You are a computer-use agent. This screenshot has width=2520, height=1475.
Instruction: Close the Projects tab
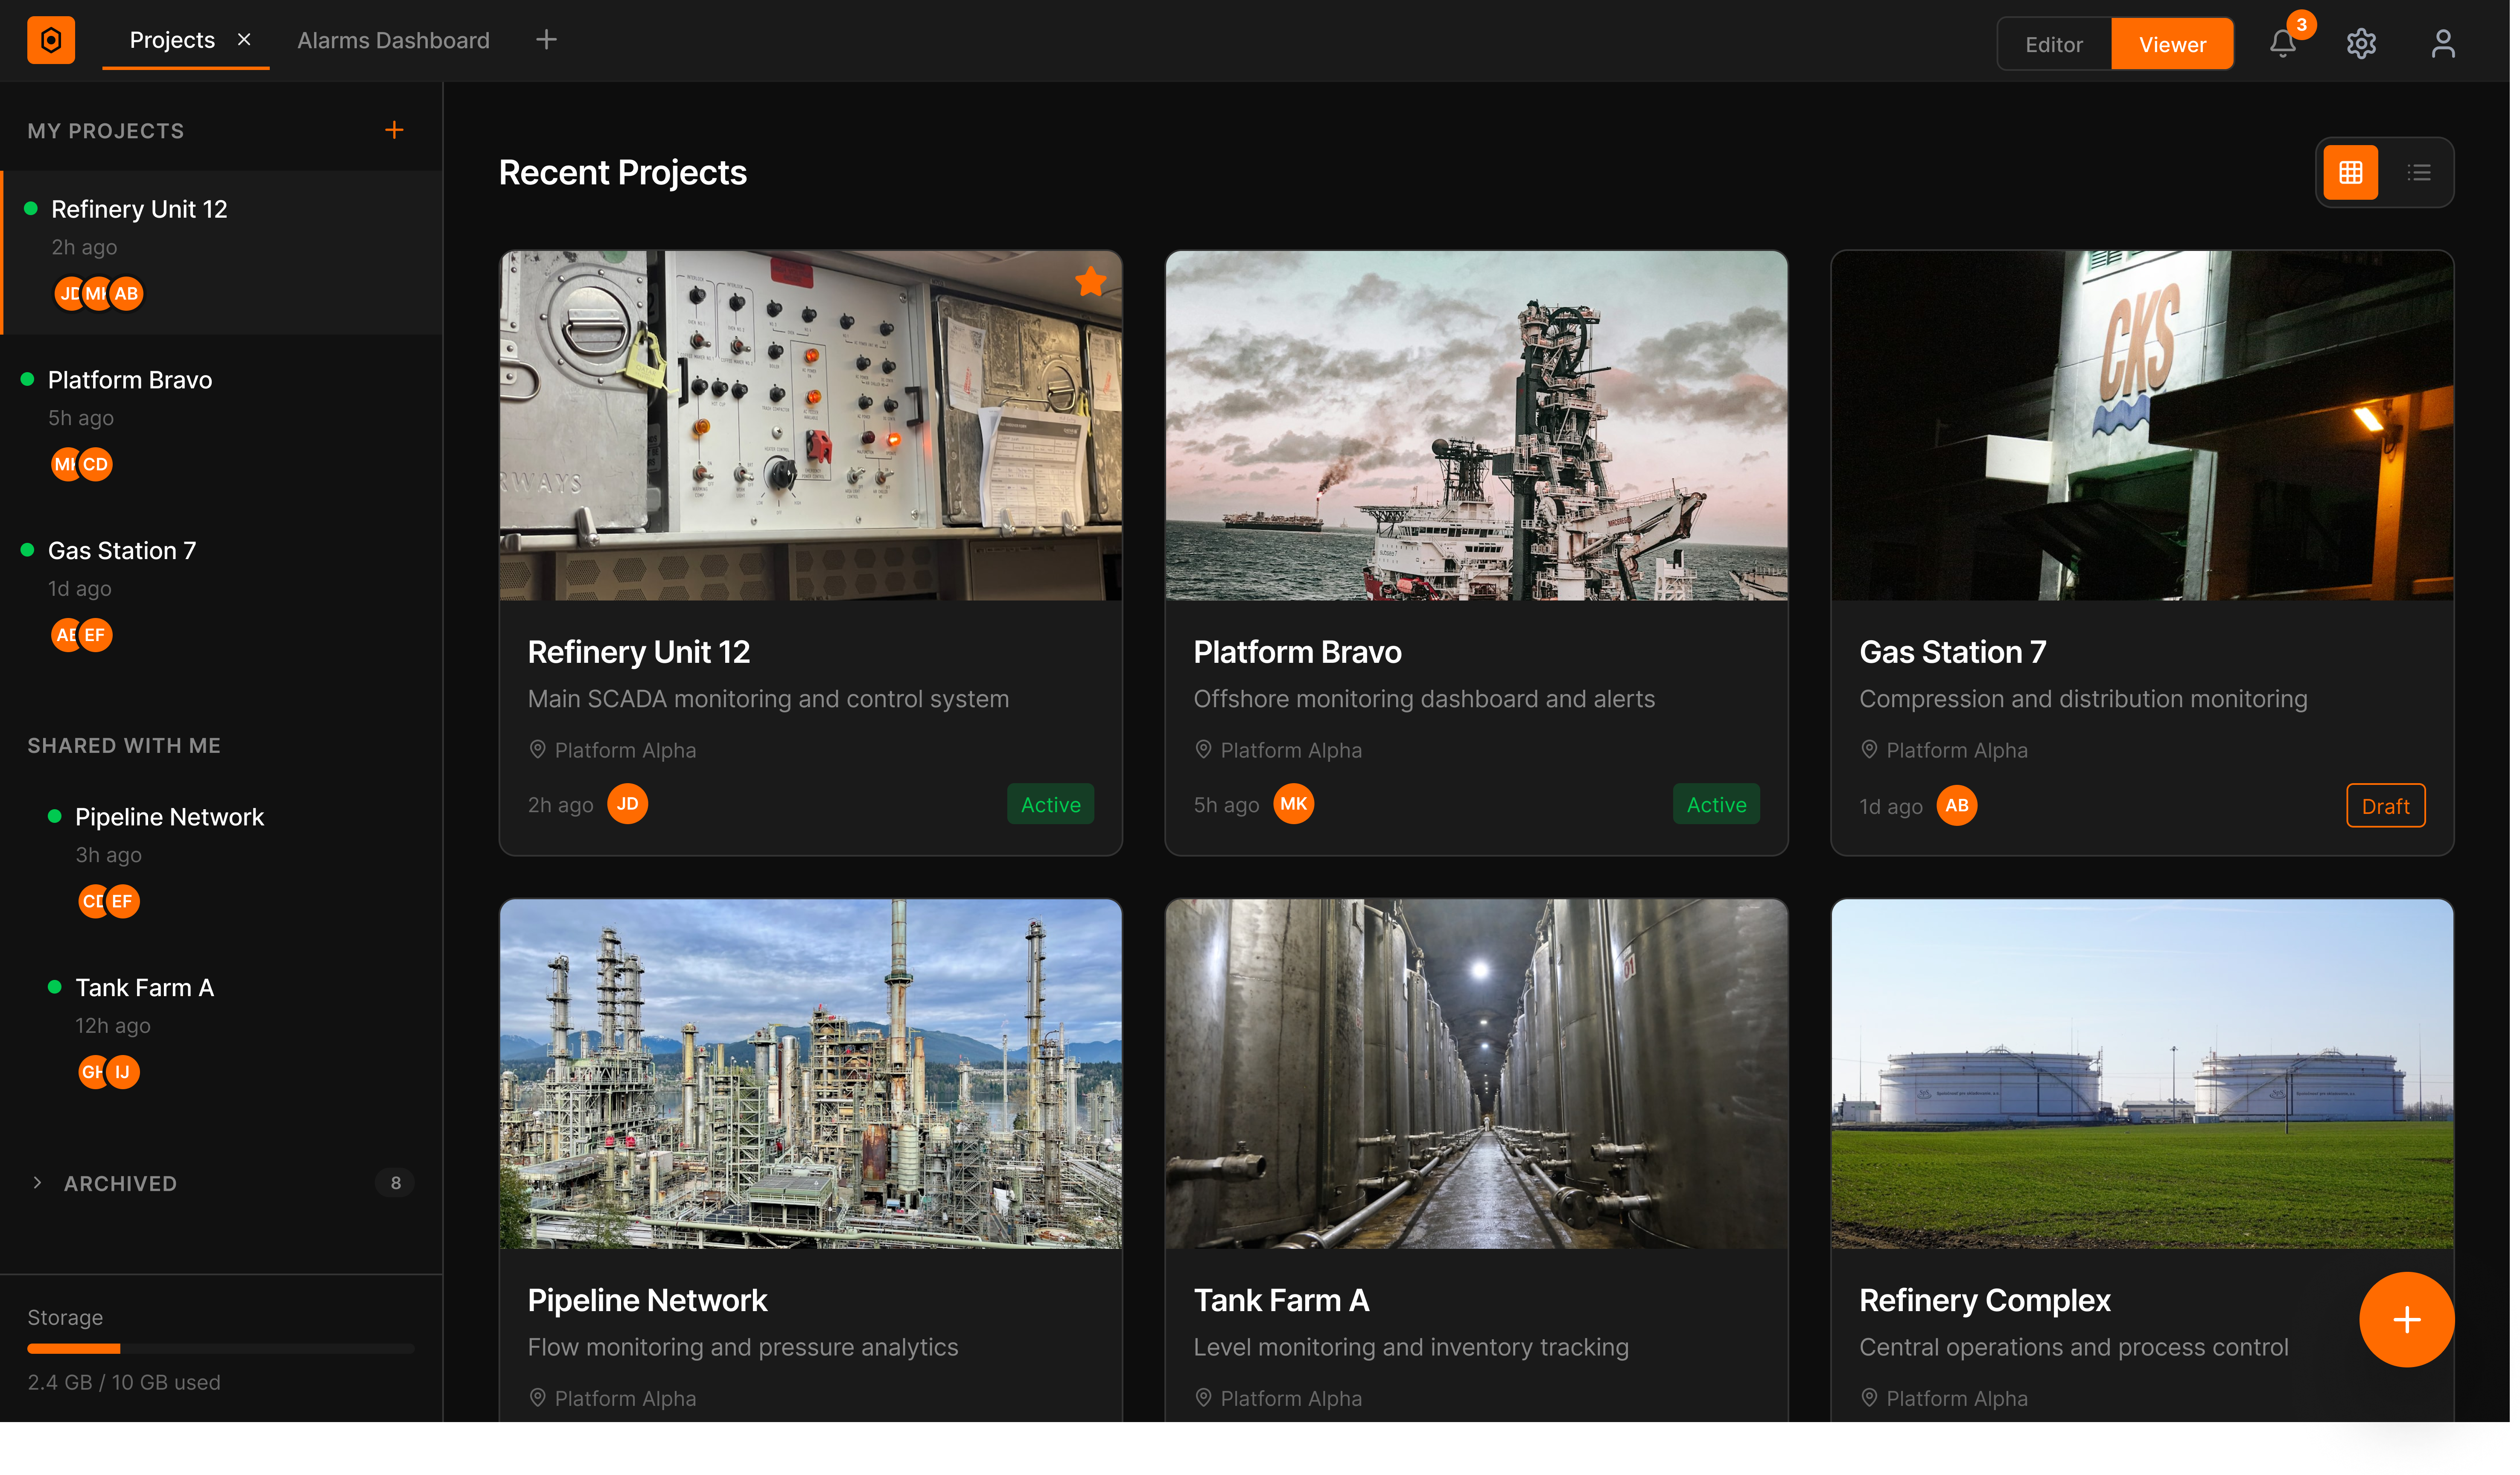[x=244, y=40]
